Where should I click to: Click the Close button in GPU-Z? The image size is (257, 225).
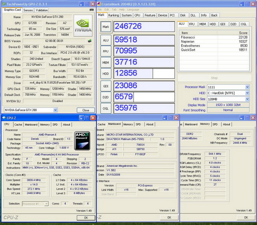(x=86, y=110)
